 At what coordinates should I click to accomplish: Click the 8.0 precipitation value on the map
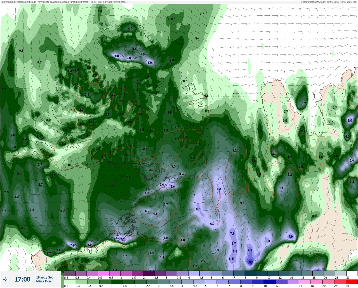pos(350,121)
